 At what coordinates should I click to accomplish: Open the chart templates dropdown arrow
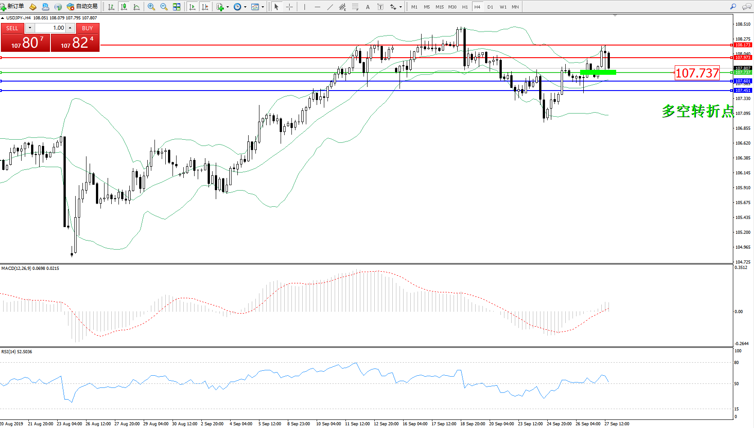(263, 7)
